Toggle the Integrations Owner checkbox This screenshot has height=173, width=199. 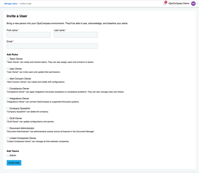(8, 98)
